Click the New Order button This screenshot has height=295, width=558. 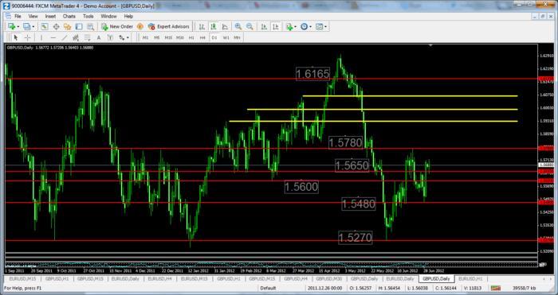[116, 26]
